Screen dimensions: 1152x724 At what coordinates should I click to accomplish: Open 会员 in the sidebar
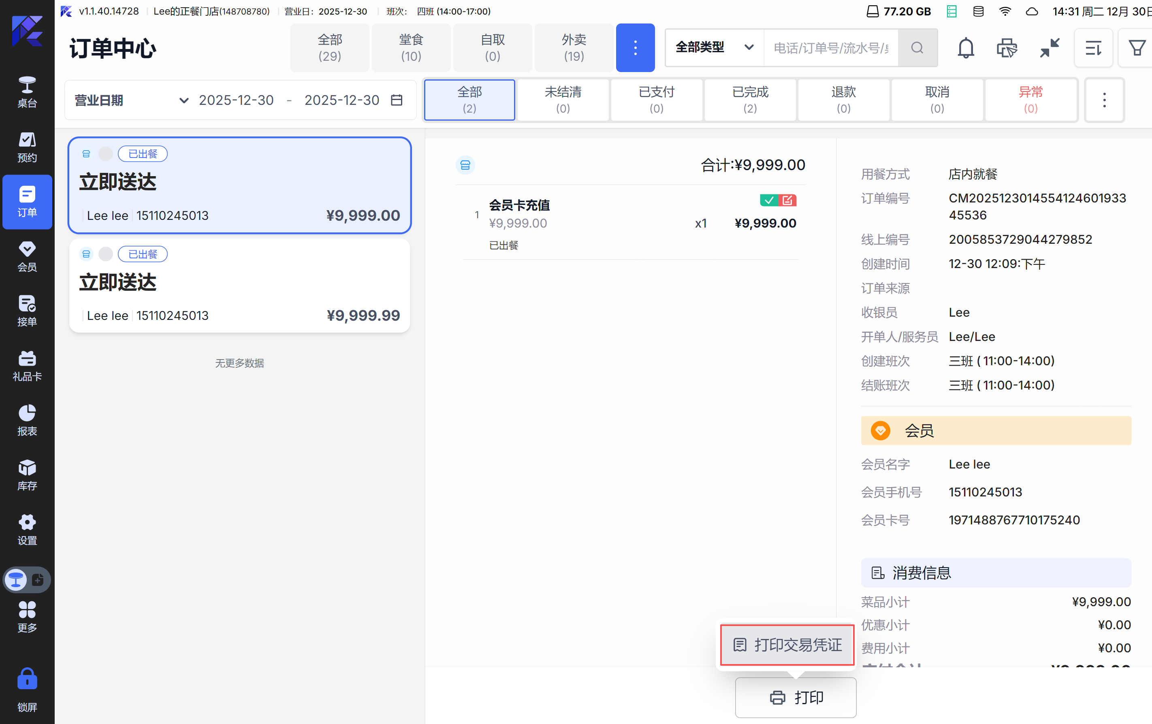click(x=27, y=256)
